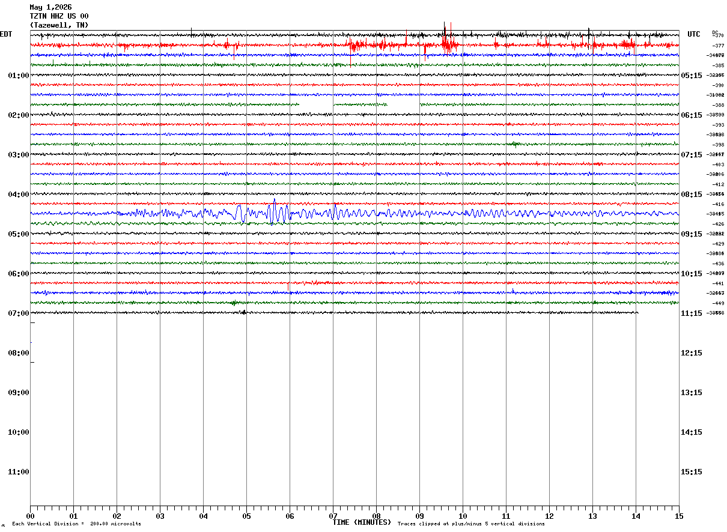Click the May 1,2026 date label
This screenshot has height=532, width=727.
click(51, 7)
